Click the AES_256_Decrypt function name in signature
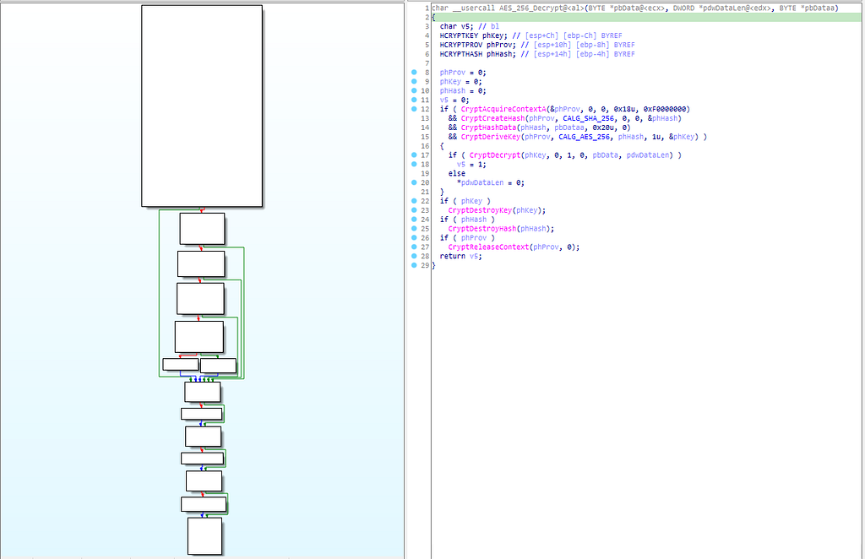Screen dimensions: 865x559 click(530, 8)
